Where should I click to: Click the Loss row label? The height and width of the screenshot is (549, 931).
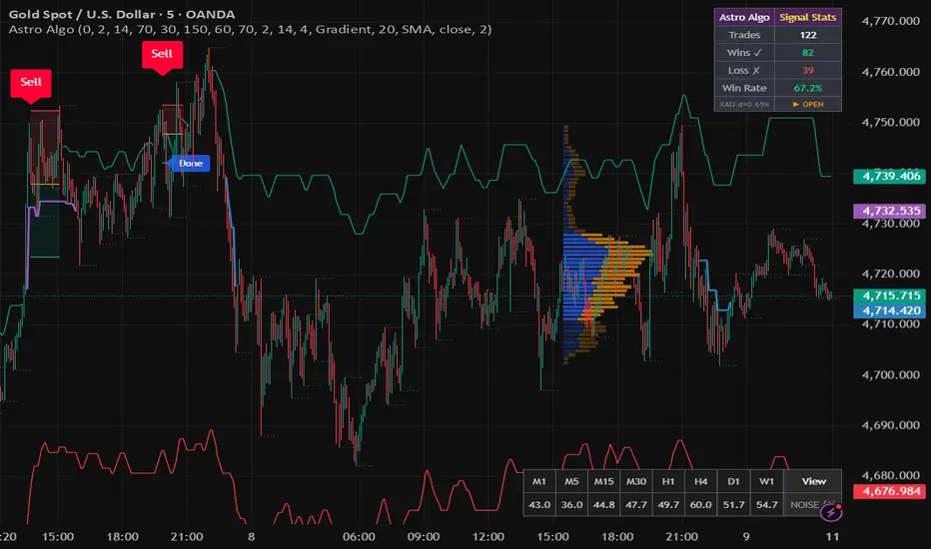744,71
